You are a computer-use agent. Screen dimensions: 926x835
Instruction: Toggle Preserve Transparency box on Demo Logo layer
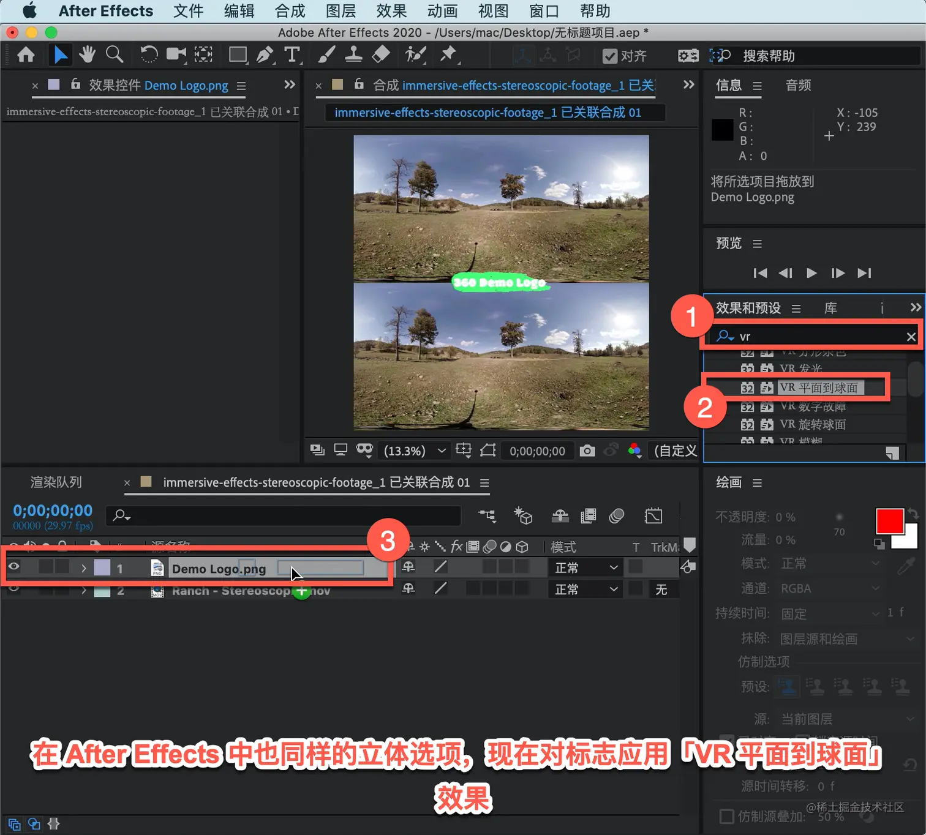(x=636, y=567)
